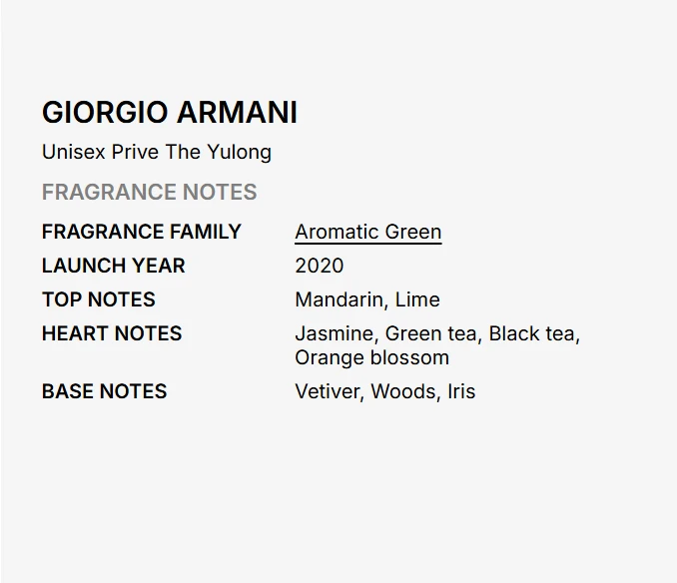Click the LAUNCH YEAR label
The height and width of the screenshot is (583, 677).
(x=114, y=266)
